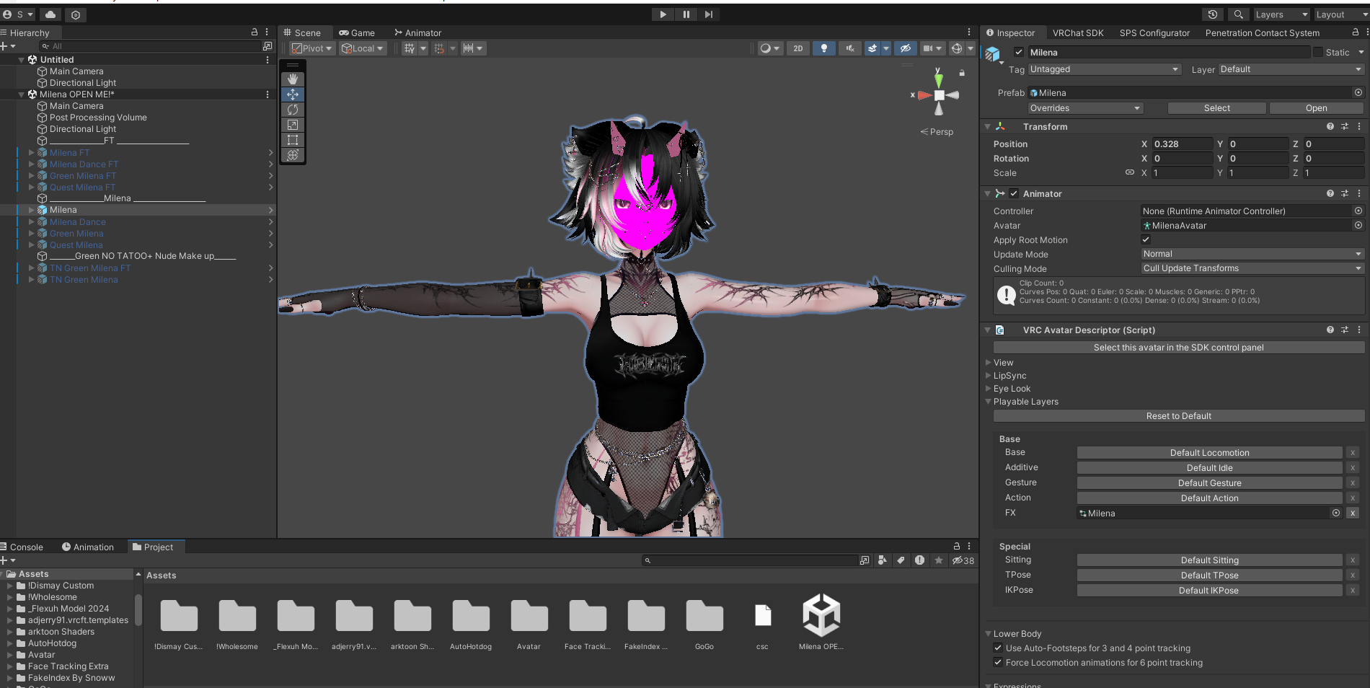
Task: Toggle 2D view mode in Scene
Action: 797,48
